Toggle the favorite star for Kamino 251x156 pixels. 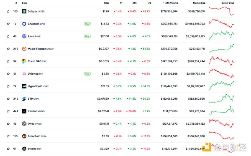pyautogui.click(x=8, y=111)
